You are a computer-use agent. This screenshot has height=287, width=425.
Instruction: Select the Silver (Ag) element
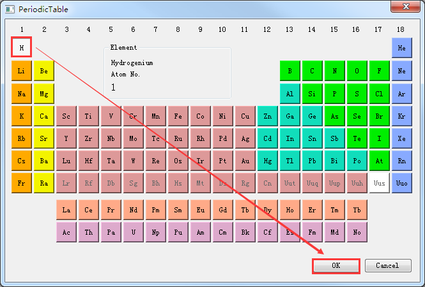[245, 138]
